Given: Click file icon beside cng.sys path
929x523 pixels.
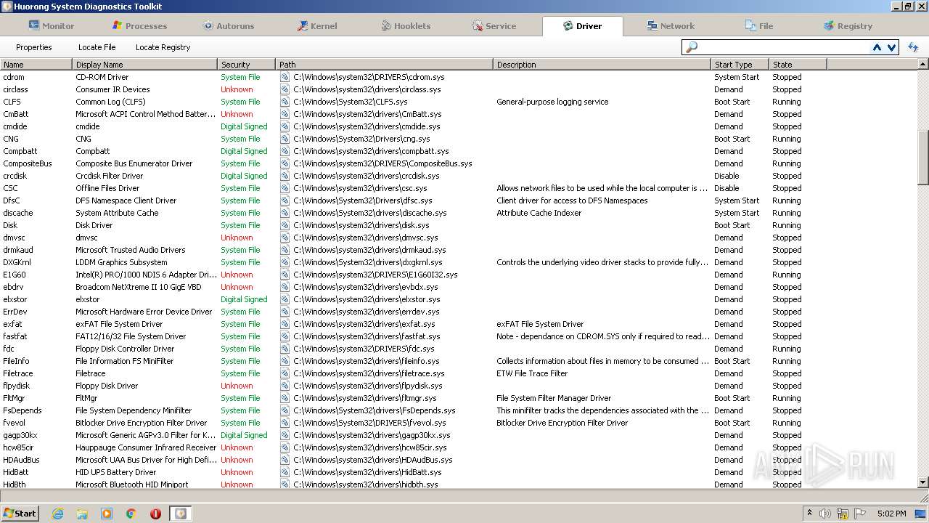Looking at the screenshot, I should tap(285, 139).
